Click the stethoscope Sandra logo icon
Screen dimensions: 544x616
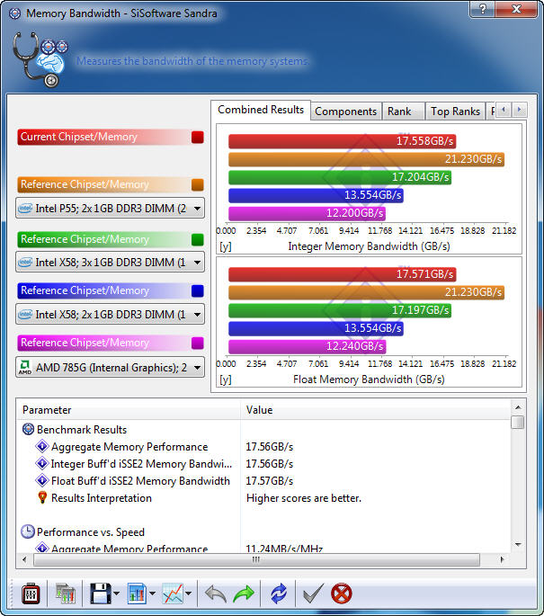click(40, 59)
